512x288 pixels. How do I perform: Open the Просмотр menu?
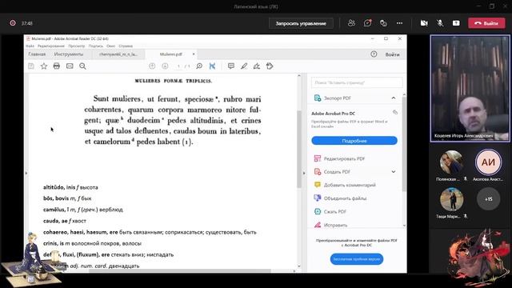coord(77,46)
